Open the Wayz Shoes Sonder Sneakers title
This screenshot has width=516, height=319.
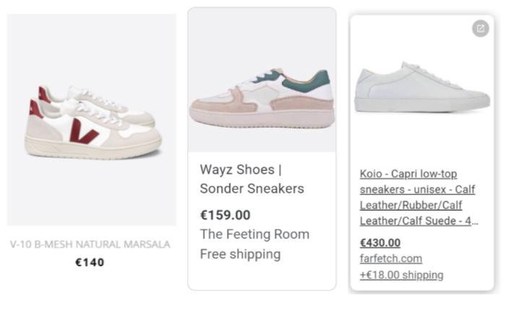(x=251, y=179)
